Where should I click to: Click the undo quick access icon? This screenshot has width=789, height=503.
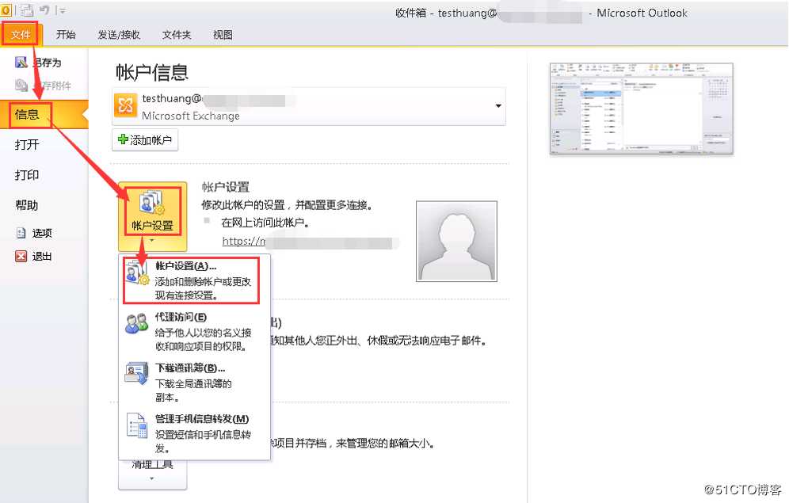[44, 10]
